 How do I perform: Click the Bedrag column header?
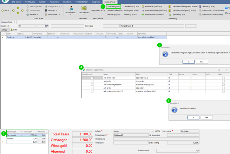coord(25,34)
